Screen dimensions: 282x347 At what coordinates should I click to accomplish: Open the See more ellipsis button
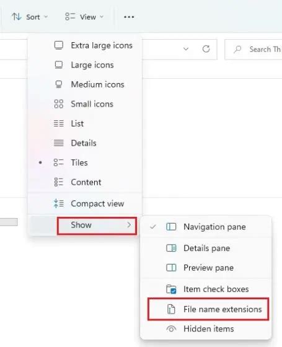pyautogui.click(x=129, y=17)
